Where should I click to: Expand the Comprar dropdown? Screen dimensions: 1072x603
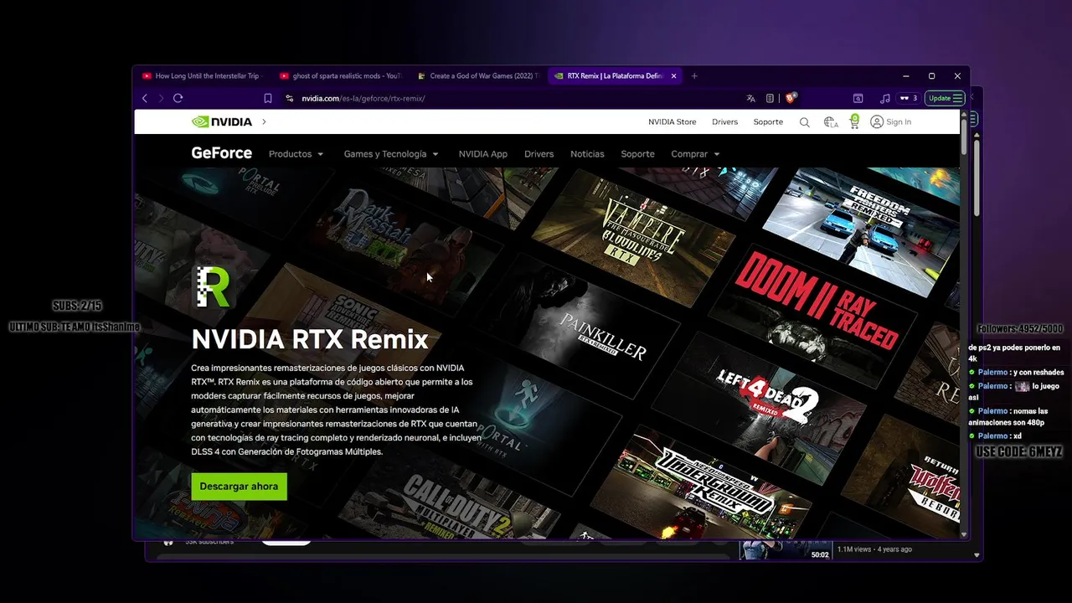(695, 154)
